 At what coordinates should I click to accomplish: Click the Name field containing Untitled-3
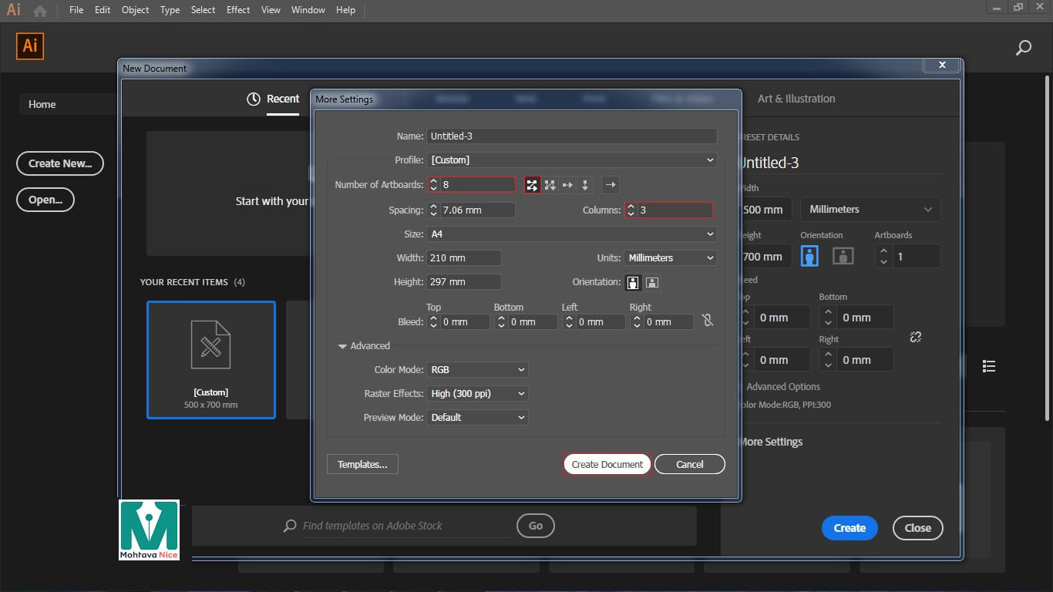(572, 136)
